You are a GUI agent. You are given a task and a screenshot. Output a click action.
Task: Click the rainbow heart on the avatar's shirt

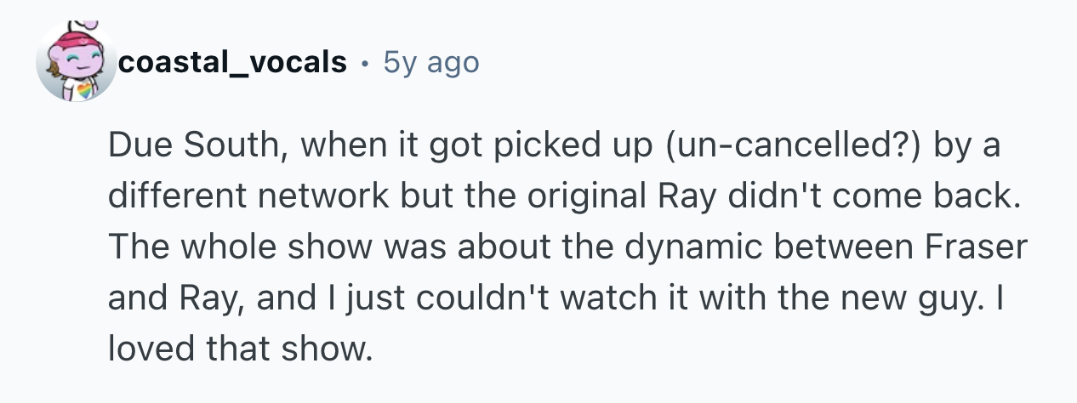click(84, 89)
